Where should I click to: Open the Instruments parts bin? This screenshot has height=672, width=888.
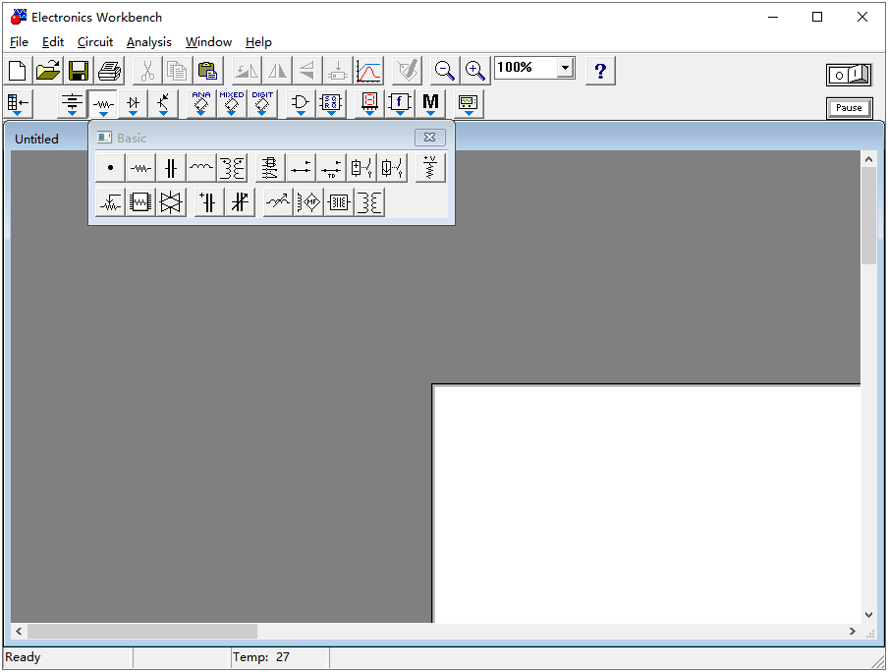[x=468, y=103]
